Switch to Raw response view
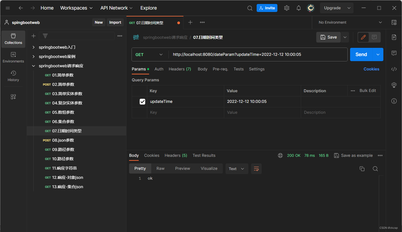 coord(161,168)
